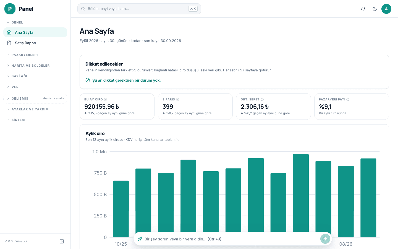Click the 'daha fazla analiz' label
The height and width of the screenshot is (249, 398).
pos(52,98)
